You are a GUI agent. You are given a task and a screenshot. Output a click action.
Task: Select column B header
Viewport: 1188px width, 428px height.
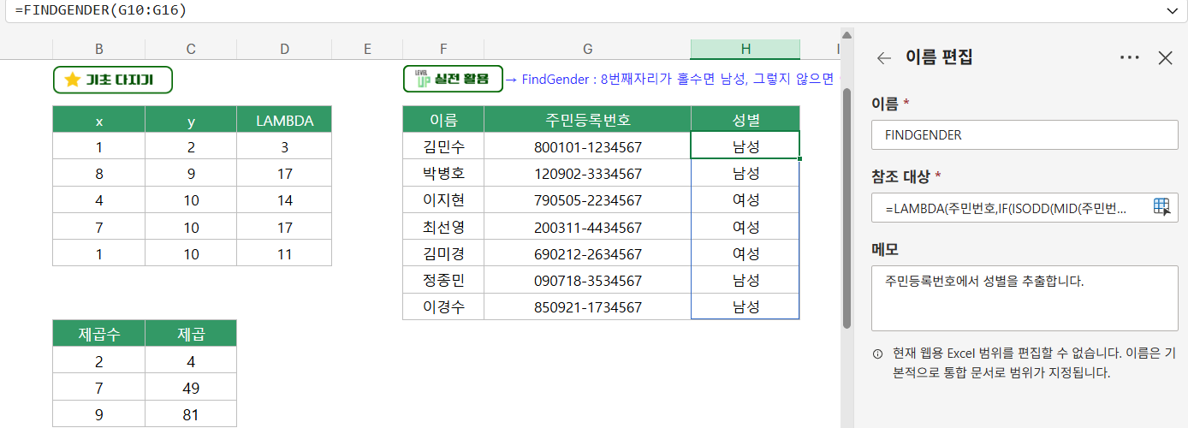coord(99,49)
